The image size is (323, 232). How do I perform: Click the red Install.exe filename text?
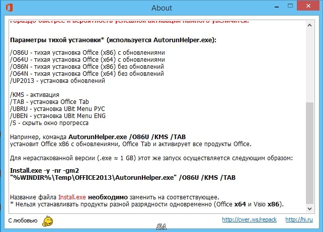click(x=72, y=197)
